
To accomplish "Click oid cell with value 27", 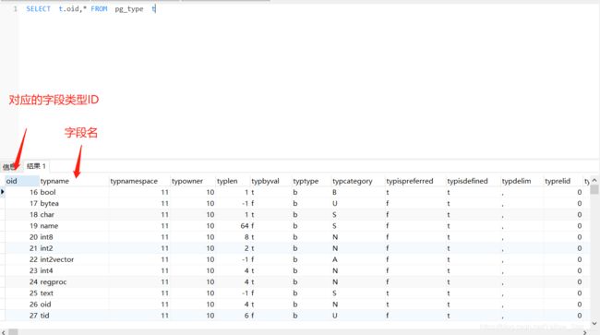I will (x=22, y=316).
